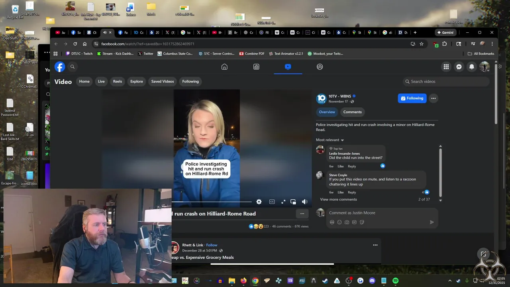The image size is (510, 287).
Task: Mute the video volume speaker
Action: click(x=304, y=202)
